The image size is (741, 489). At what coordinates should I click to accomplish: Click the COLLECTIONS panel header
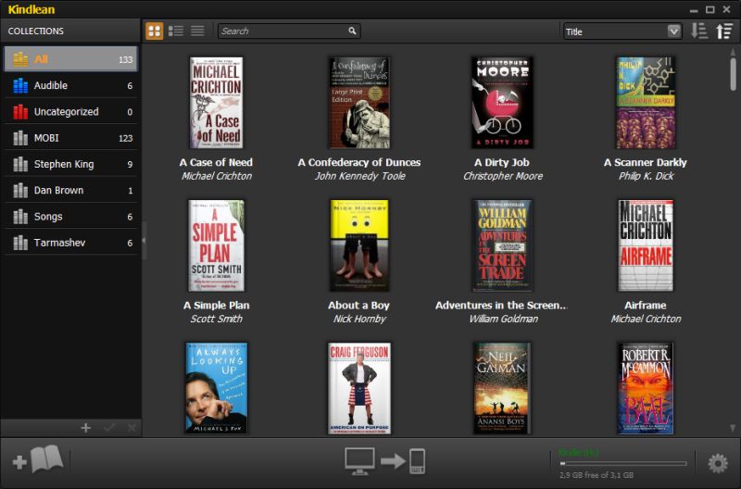pos(70,31)
